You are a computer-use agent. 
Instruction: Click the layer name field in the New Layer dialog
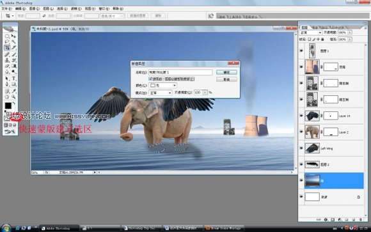coord(180,72)
